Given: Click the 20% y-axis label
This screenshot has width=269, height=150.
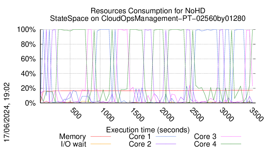Looking at the screenshot, I should tap(28, 88).
